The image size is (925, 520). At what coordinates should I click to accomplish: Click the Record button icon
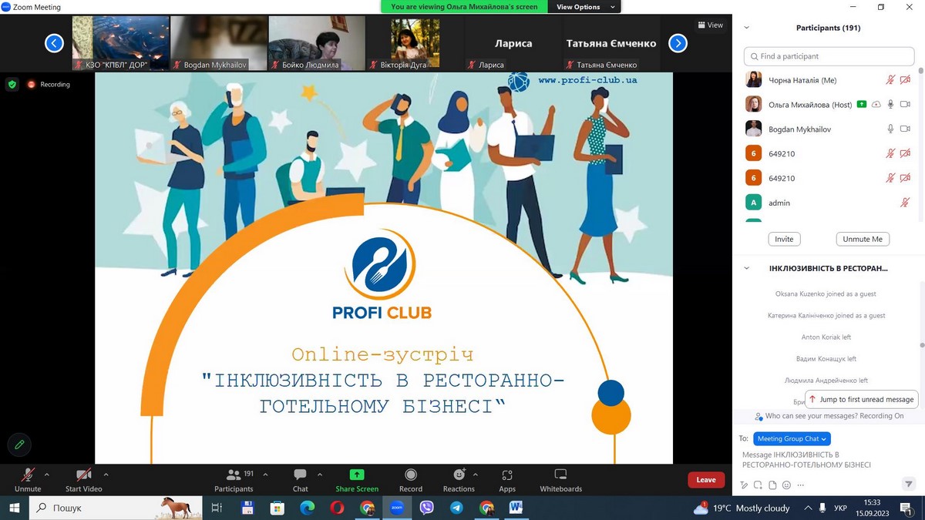click(x=410, y=475)
